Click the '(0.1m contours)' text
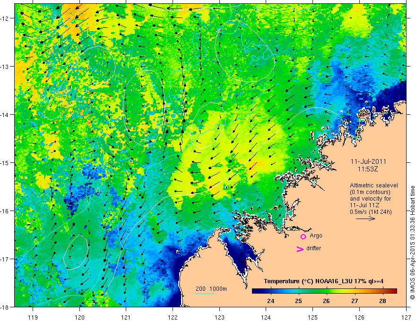 (x=370, y=192)
